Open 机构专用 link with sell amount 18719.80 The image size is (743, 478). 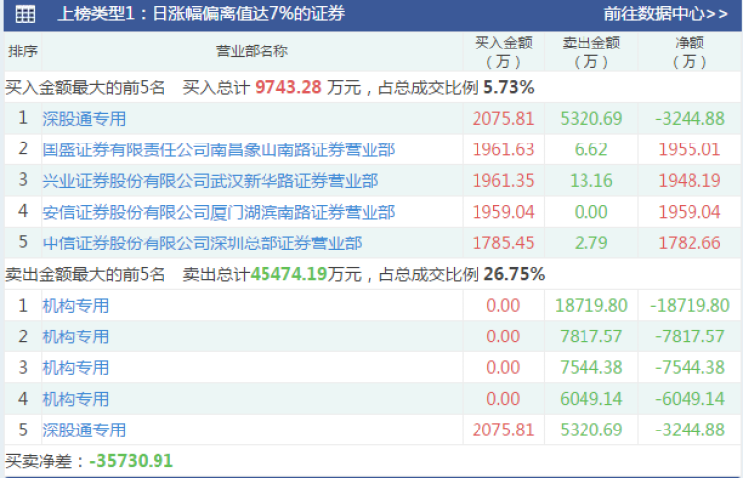(x=75, y=305)
